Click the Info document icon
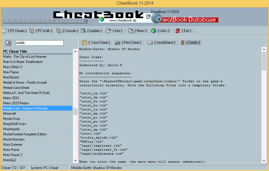Image resolution: width=269 pixels, height=171 pixels. tap(109, 31)
